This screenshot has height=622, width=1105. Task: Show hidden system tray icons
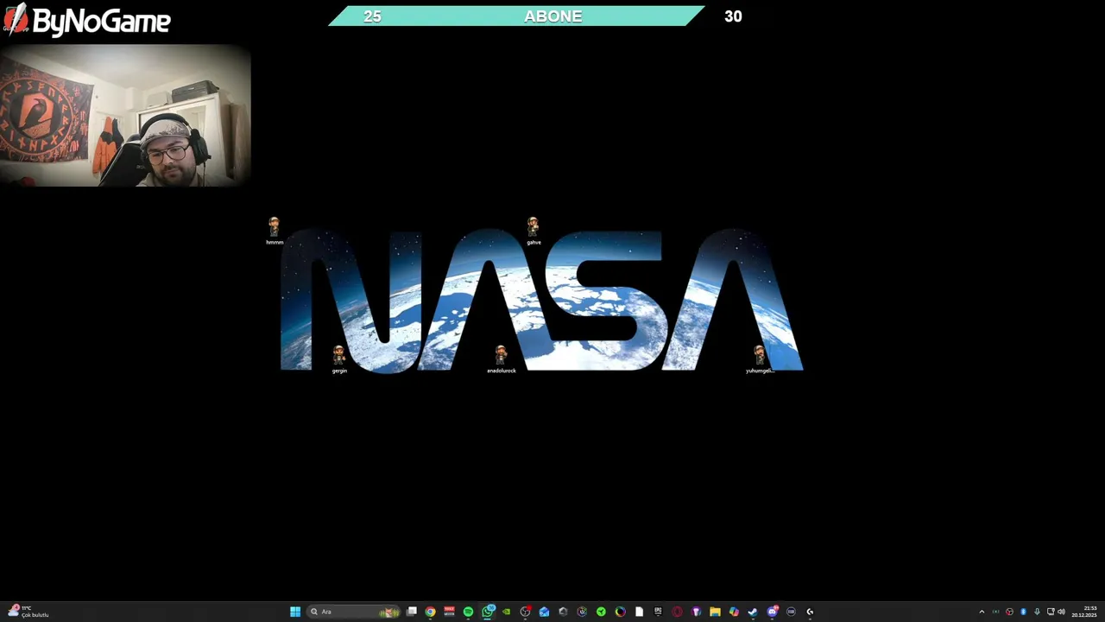[x=982, y=612]
